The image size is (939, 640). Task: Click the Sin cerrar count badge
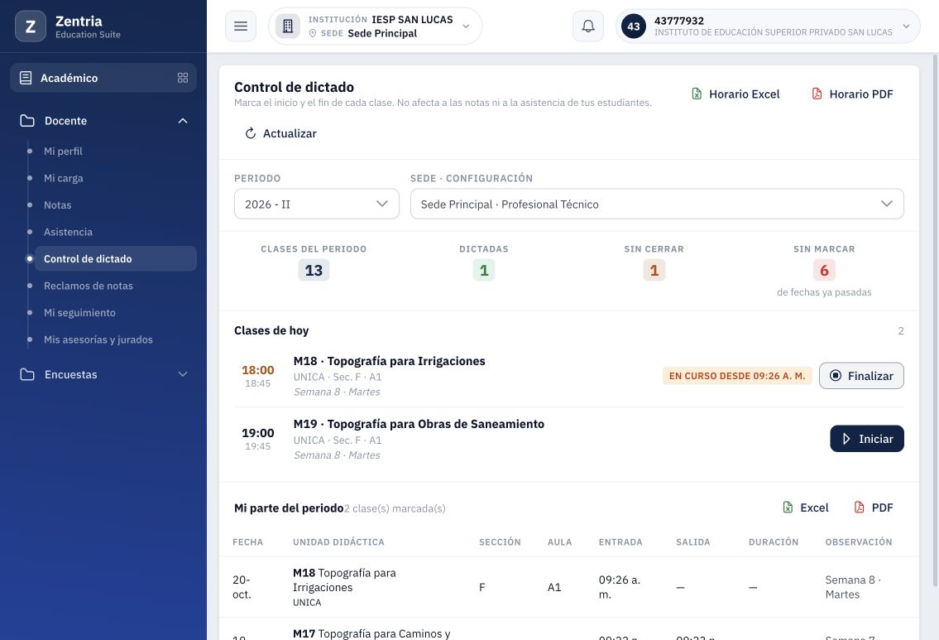(x=654, y=270)
